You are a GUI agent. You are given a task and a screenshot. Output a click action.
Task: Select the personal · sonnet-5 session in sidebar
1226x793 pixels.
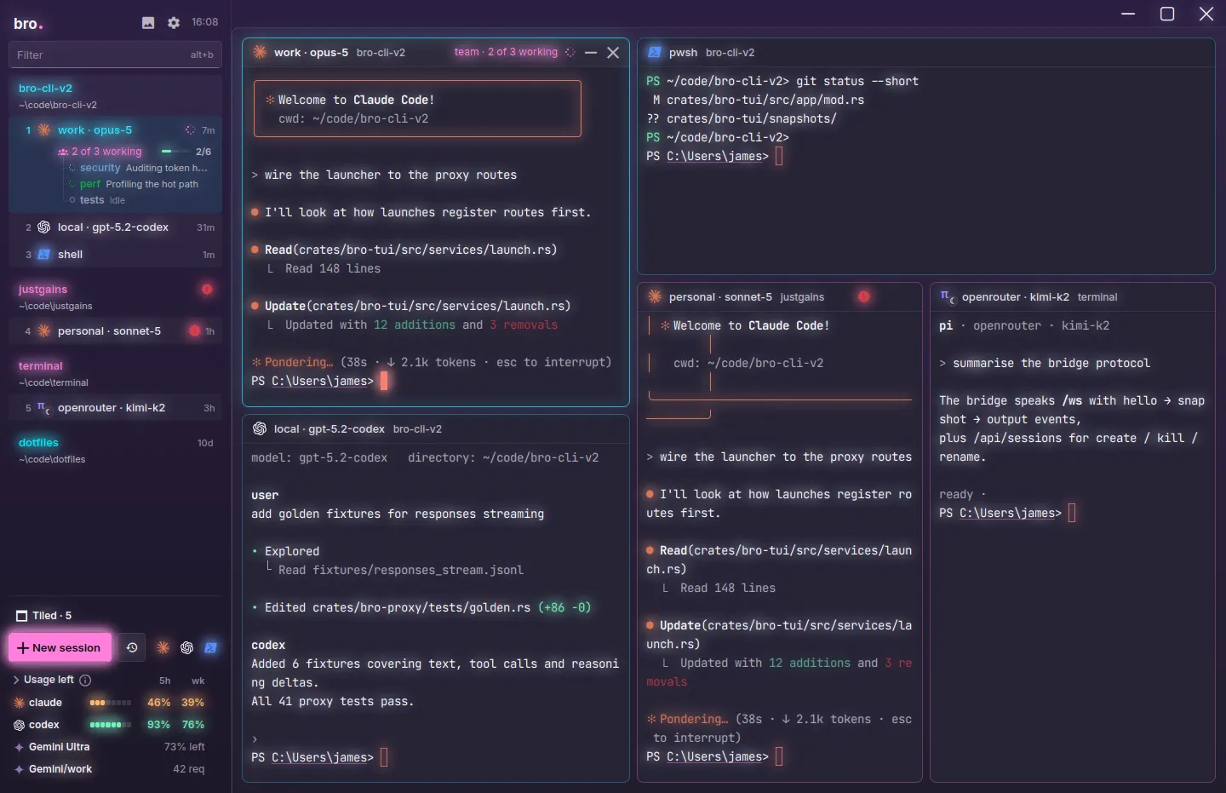click(x=116, y=331)
